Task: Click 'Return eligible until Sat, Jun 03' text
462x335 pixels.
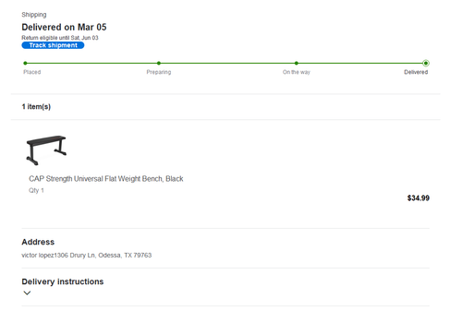Action: click(60, 38)
